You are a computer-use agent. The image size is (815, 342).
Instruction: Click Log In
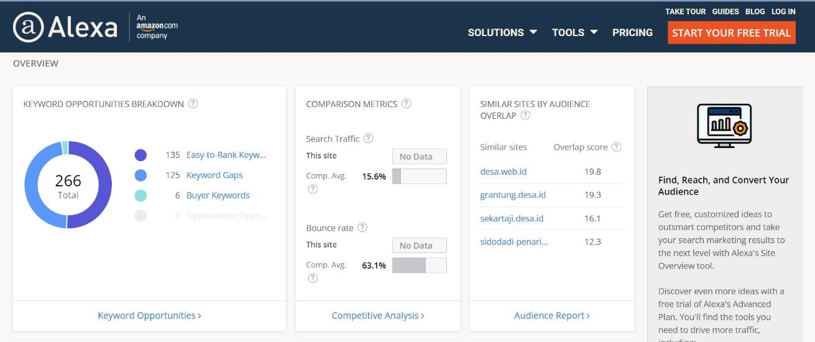(783, 11)
